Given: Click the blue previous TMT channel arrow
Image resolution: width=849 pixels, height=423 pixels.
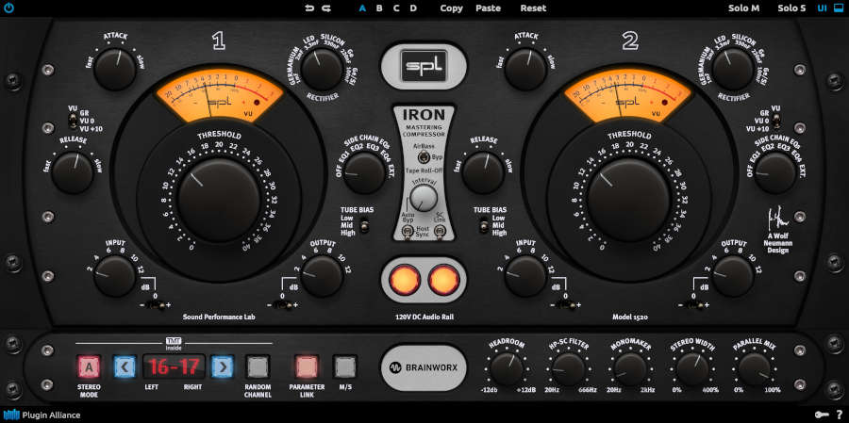Looking at the screenshot, I should [x=124, y=366].
